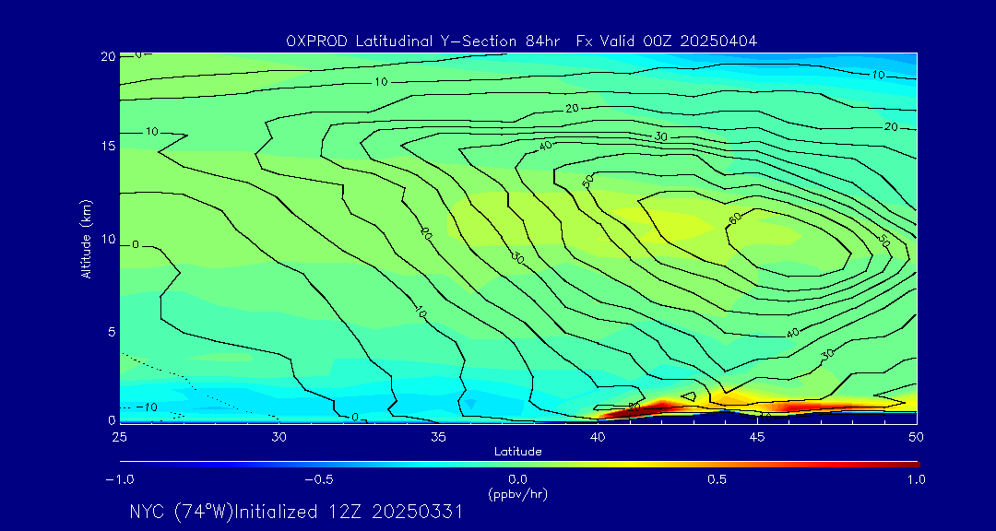
Task: Select footer text 'NYC (74°W)Initialized 12Z 20250331'
Action: pyautogui.click(x=296, y=512)
